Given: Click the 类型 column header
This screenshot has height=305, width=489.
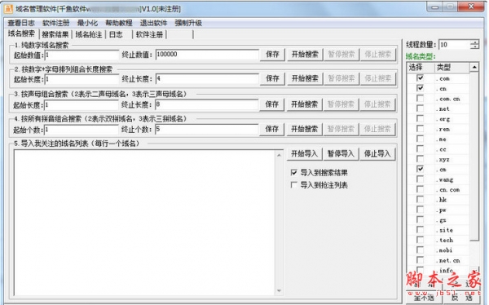Looking at the screenshot, I should tap(452, 67).
